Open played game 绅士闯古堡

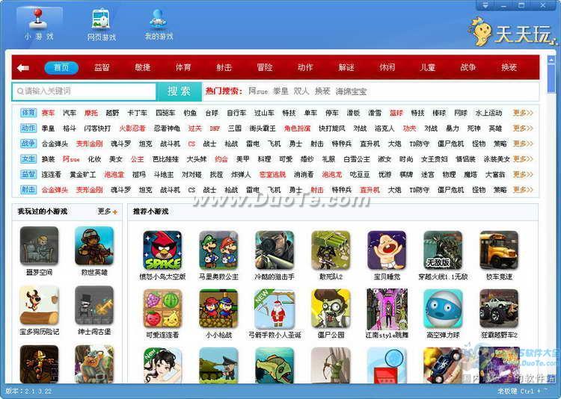coord(94,305)
